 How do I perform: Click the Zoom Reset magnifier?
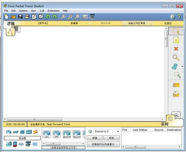point(70,17)
